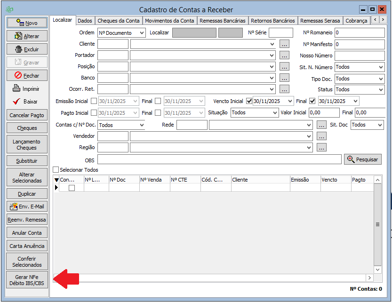Click the grid horizontal scrollbar right arrow
The image size is (392, 302).
(x=369, y=278)
